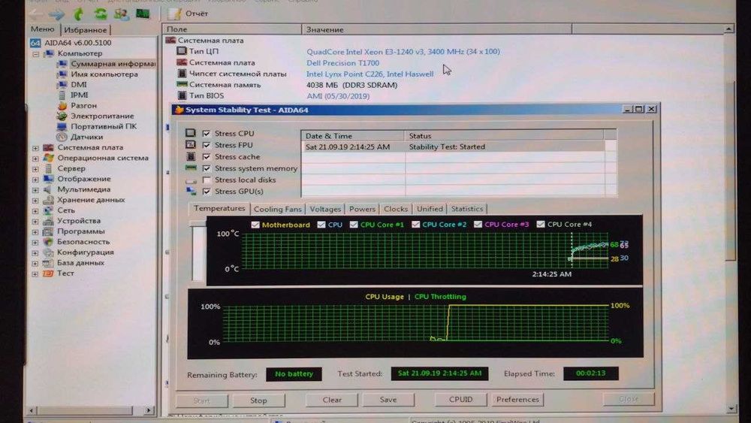The image size is (751, 423).
Task: Click the Электропитание icon
Action: click(62, 116)
